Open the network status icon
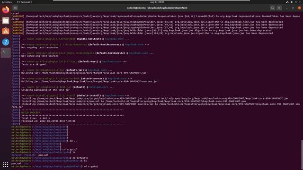Image resolution: width=303 pixels, height=170 pixels. click(287, 2)
